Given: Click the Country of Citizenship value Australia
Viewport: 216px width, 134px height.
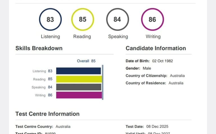Looking at the screenshot, I should pyautogui.click(x=177, y=76).
